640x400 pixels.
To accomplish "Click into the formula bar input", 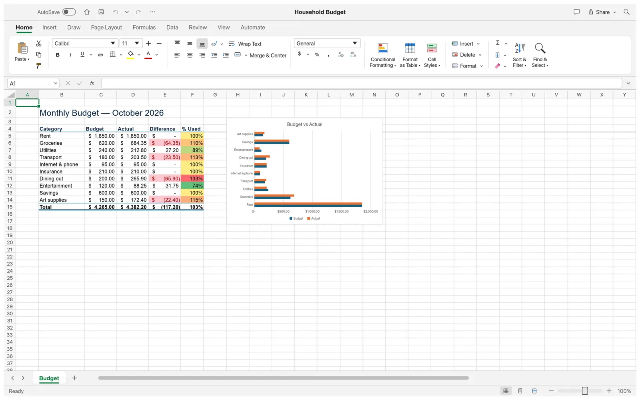I will point(362,83).
